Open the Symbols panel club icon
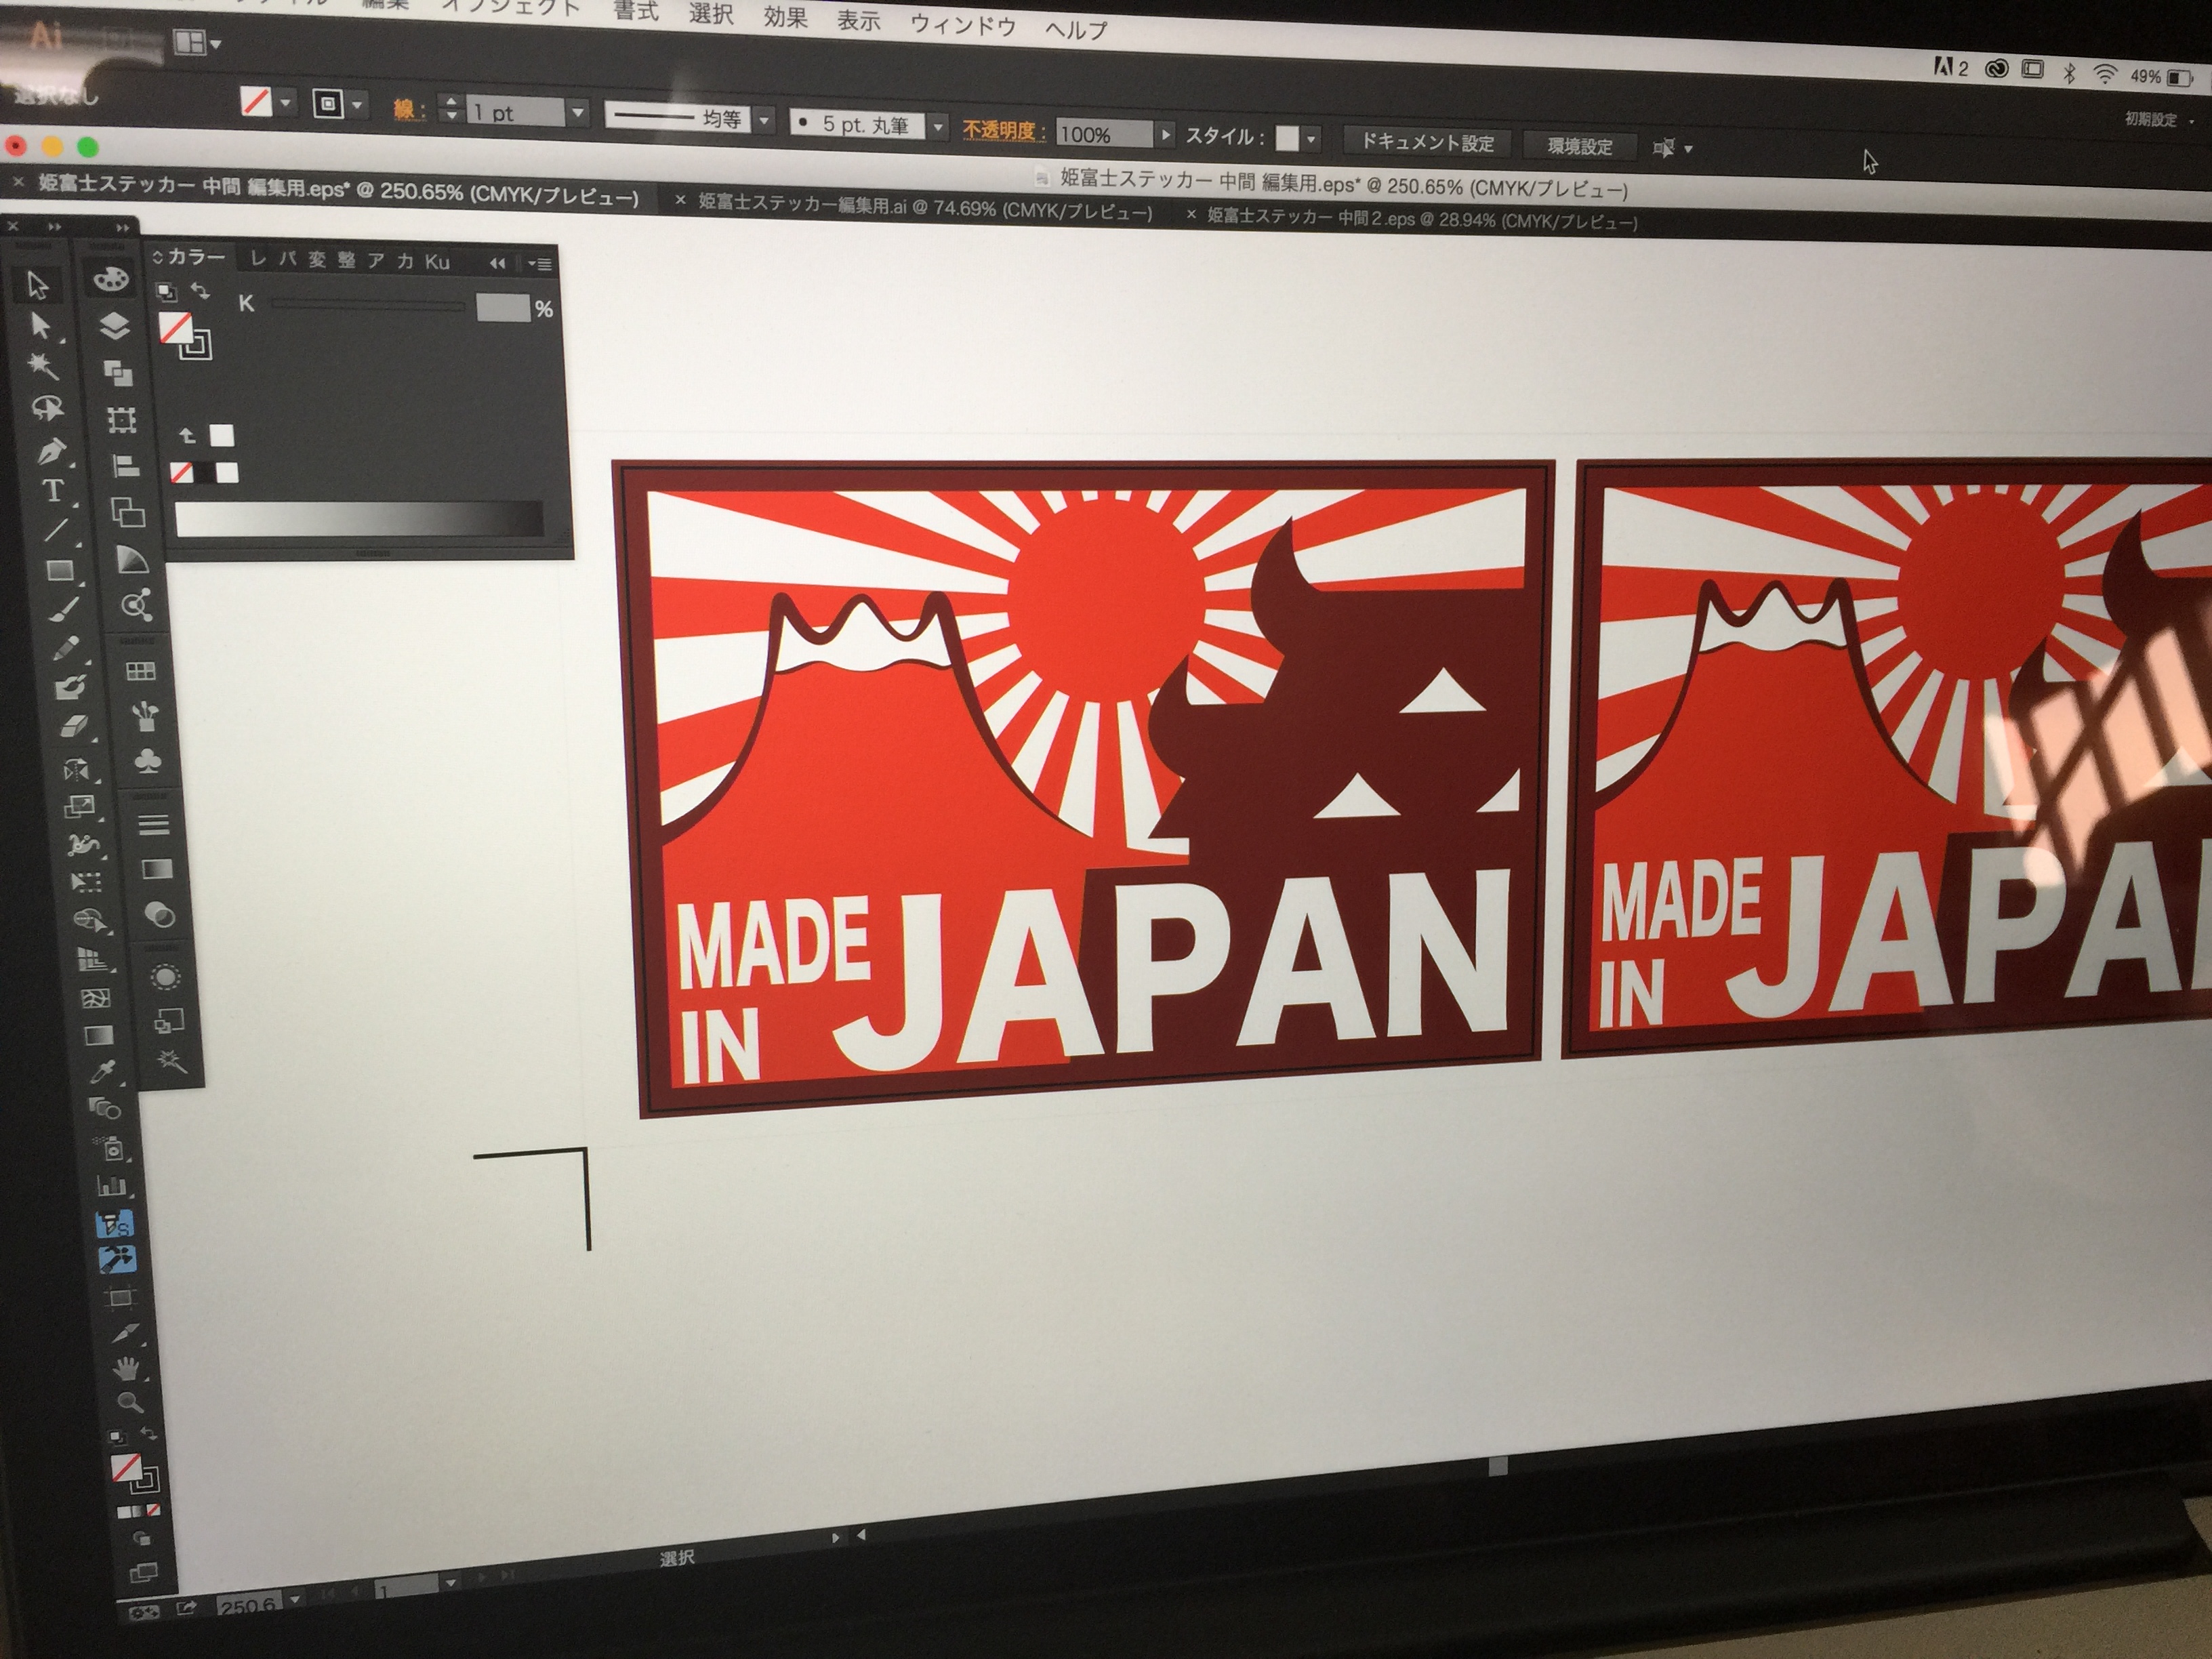 147,762
